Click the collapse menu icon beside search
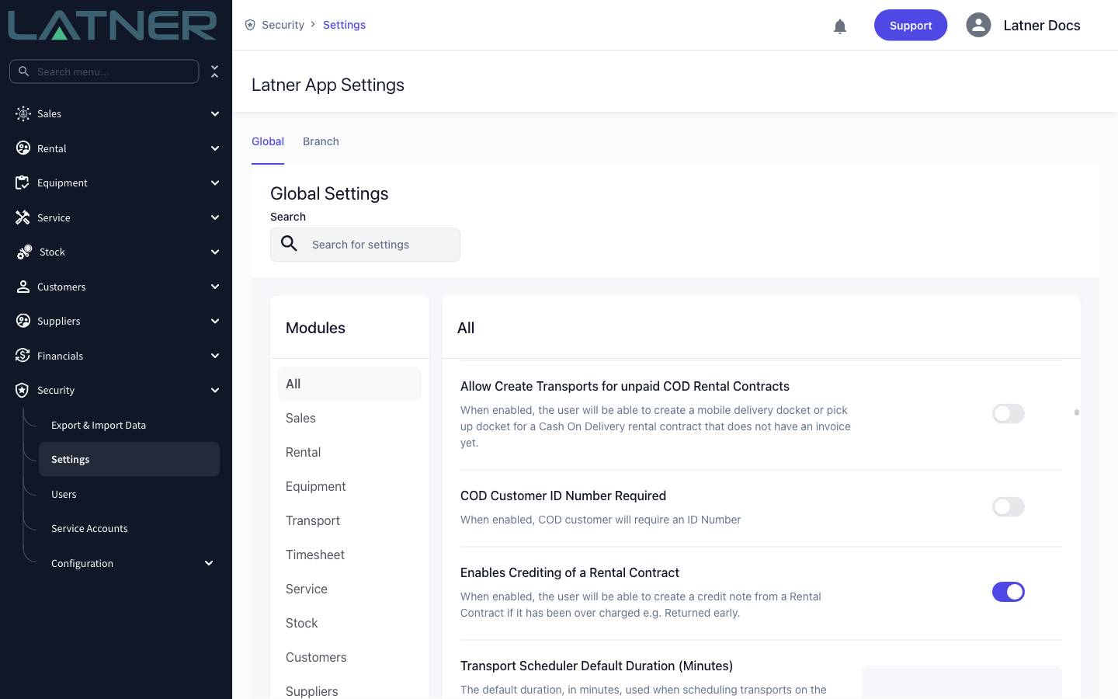This screenshot has height=699, width=1118. 214,71
